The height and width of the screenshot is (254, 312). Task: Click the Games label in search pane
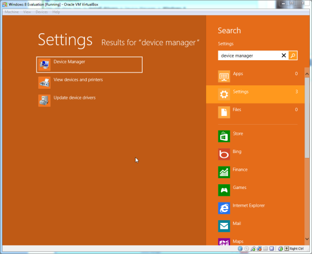click(239, 187)
